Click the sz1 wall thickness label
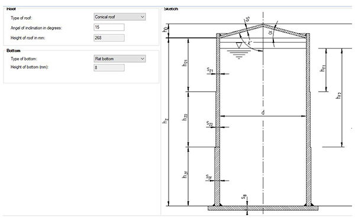The width and height of the screenshot is (355, 222). (x=210, y=70)
